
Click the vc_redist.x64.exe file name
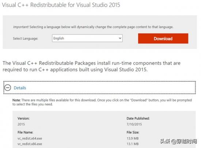tap(30, 138)
